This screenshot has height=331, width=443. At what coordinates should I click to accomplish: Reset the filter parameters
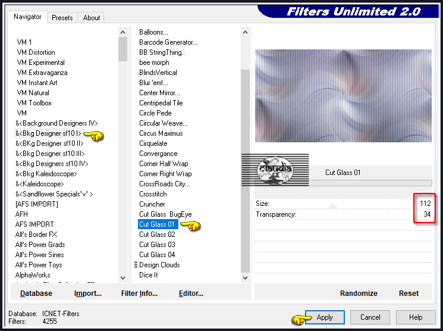409,293
